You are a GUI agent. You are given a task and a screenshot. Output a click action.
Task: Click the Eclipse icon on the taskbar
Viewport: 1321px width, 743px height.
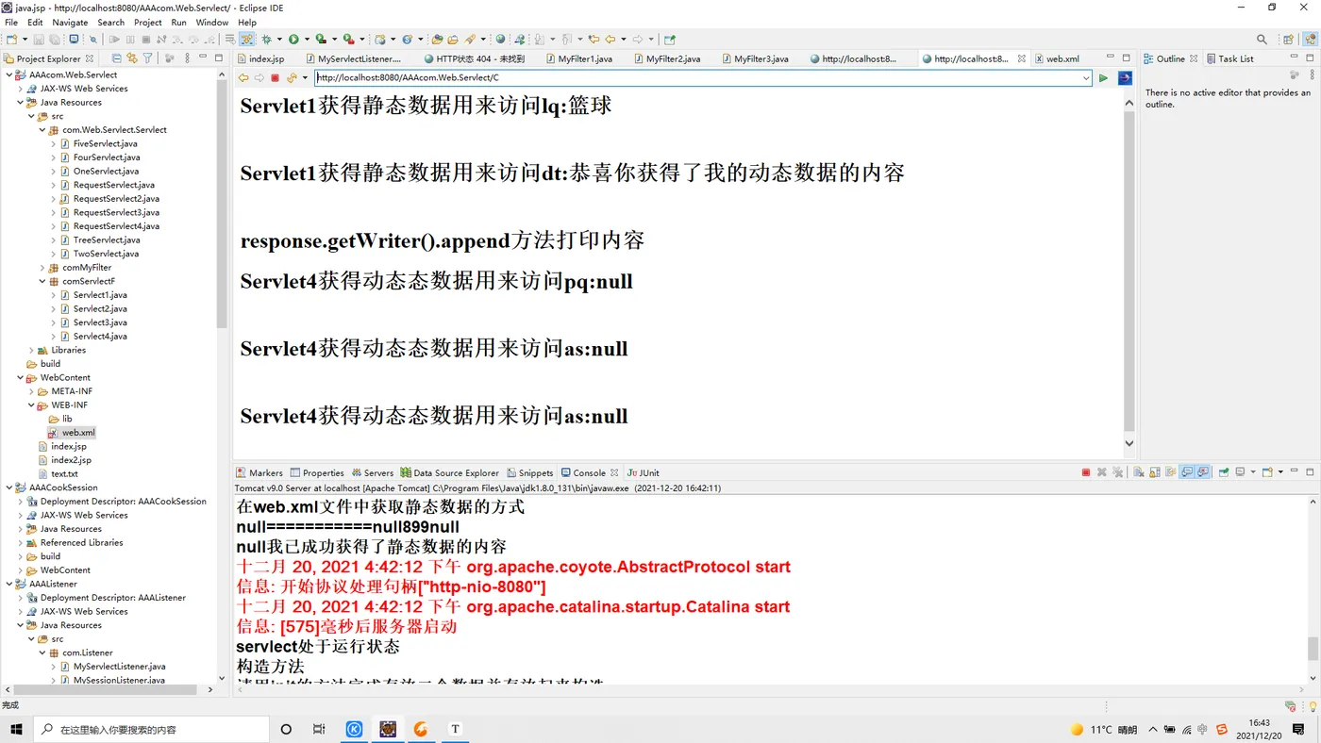point(387,729)
